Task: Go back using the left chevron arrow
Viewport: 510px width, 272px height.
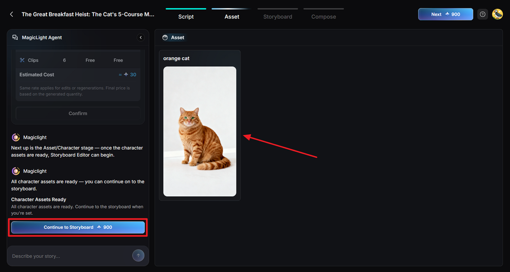Action: pos(12,14)
